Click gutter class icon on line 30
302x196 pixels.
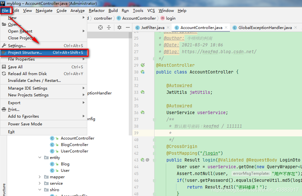click(143, 72)
